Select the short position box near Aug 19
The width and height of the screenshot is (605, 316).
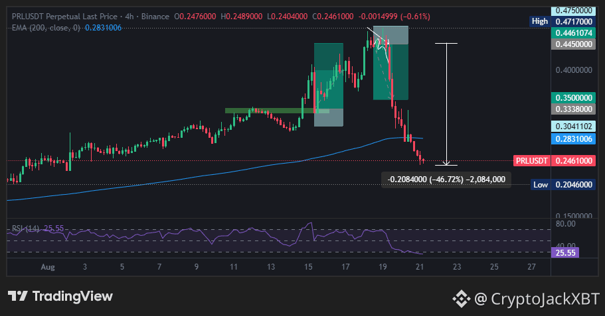tap(390, 63)
